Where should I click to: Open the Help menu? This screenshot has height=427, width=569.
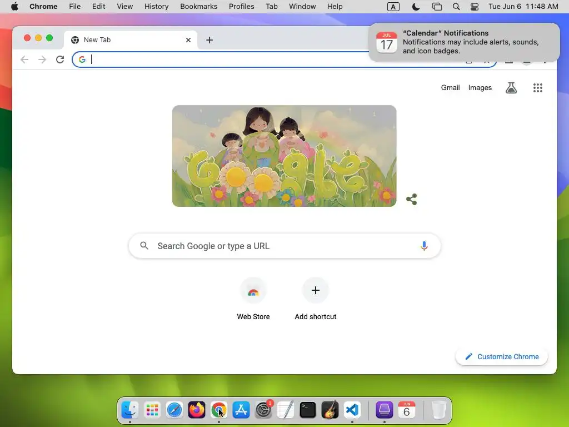tap(335, 7)
